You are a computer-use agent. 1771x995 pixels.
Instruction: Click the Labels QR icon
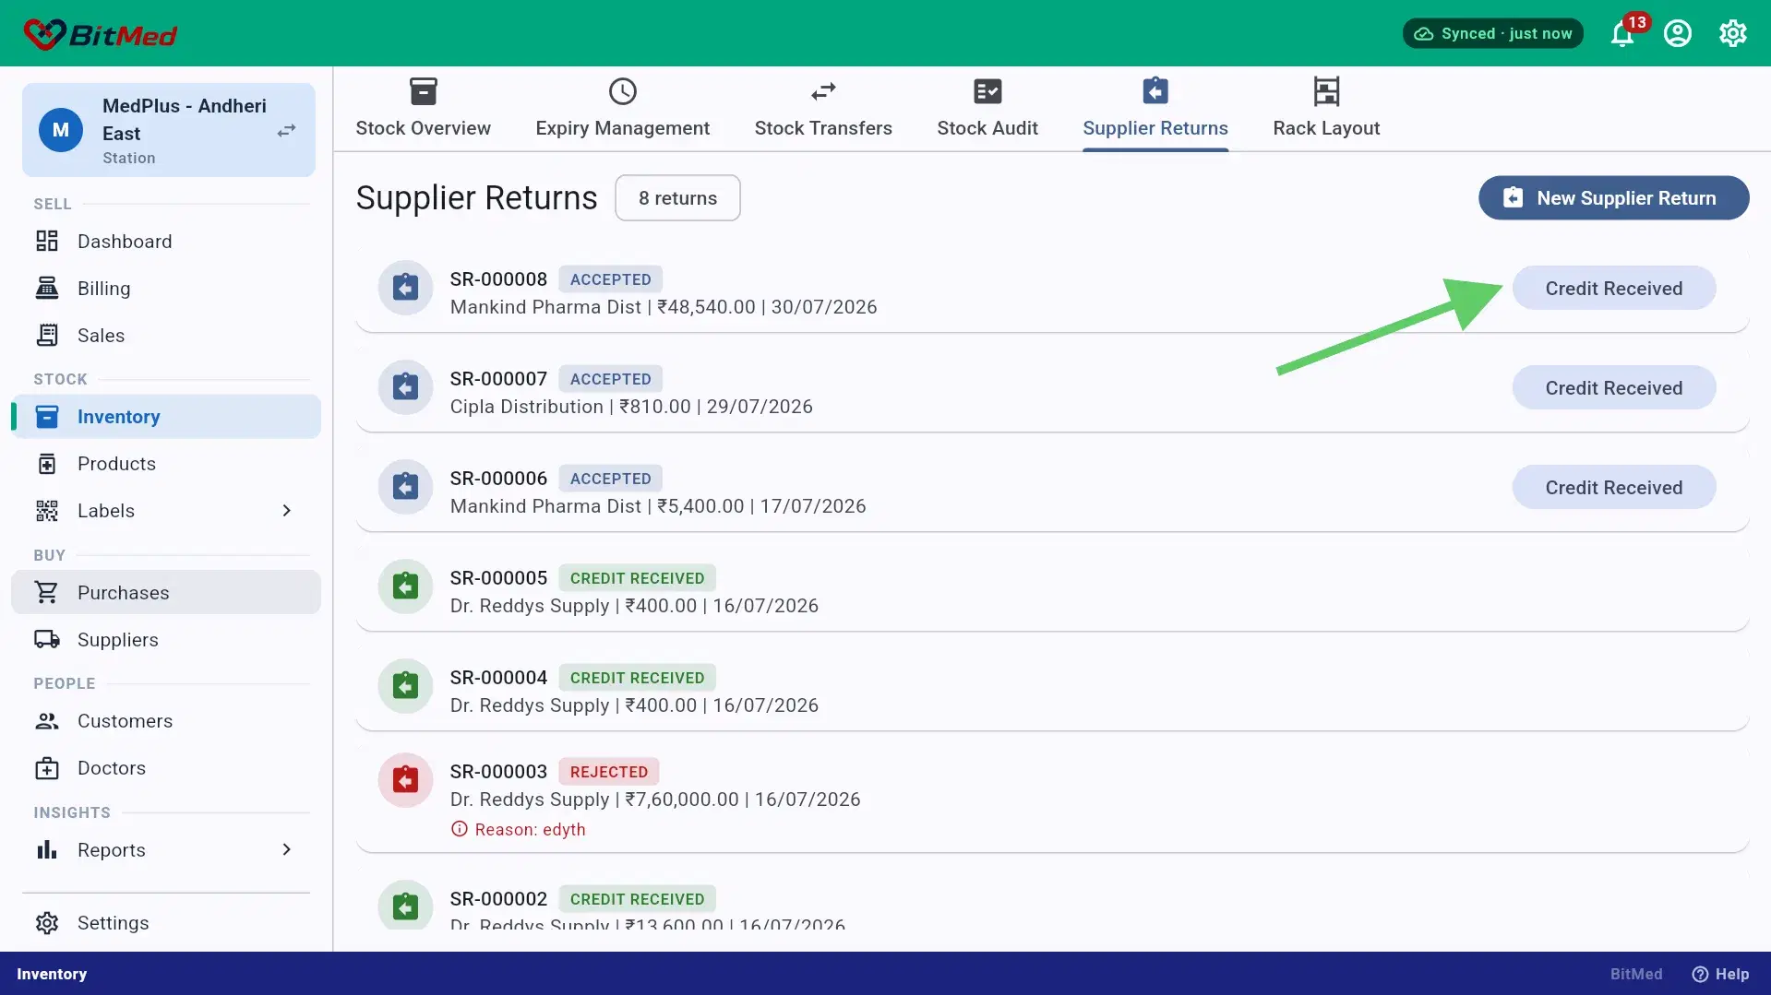47,511
